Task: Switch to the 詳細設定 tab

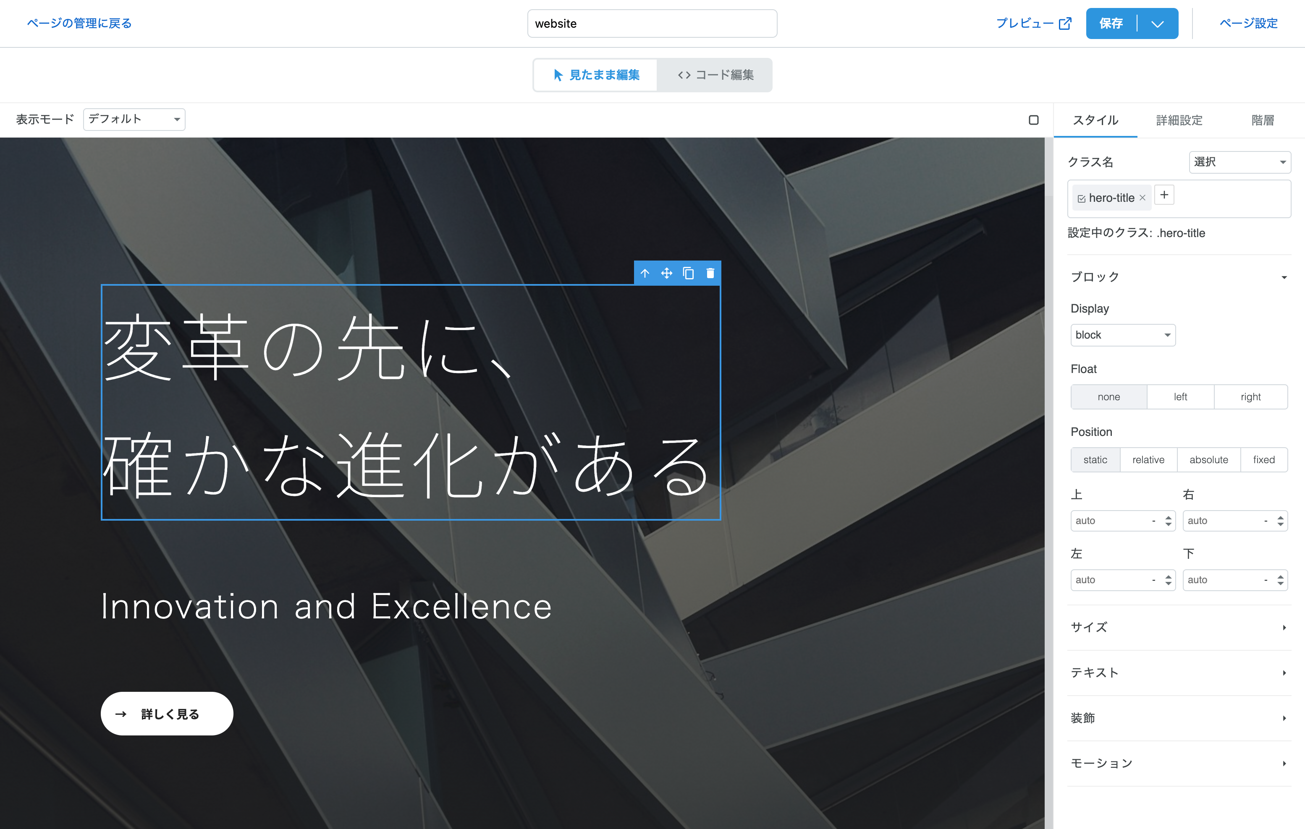Action: click(x=1179, y=120)
